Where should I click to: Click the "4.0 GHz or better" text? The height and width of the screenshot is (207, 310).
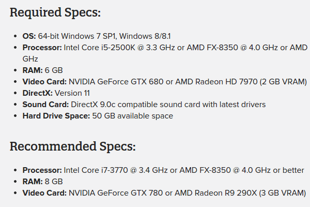(x=273, y=170)
